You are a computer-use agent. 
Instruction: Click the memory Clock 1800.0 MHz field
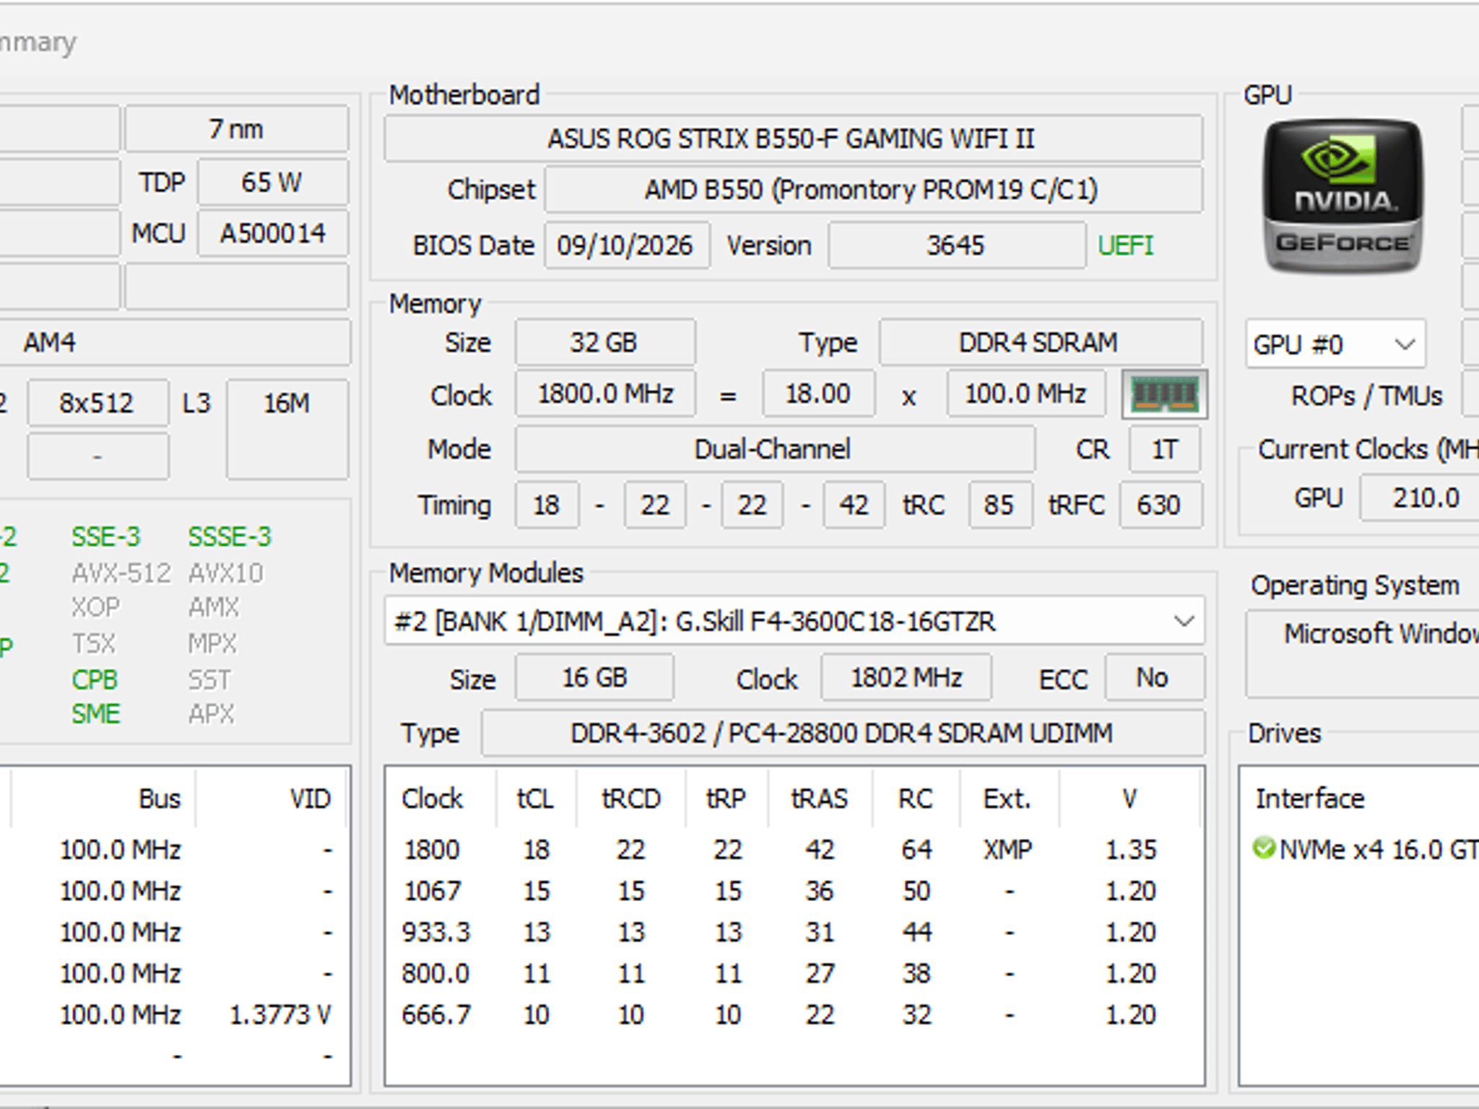tap(605, 394)
